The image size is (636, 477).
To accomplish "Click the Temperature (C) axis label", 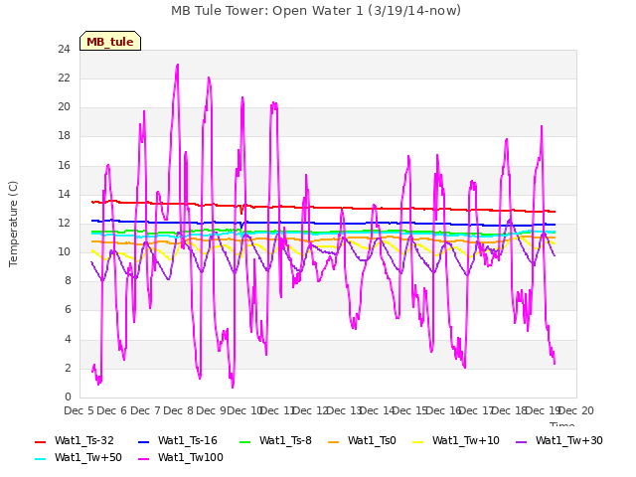I will [13, 224].
